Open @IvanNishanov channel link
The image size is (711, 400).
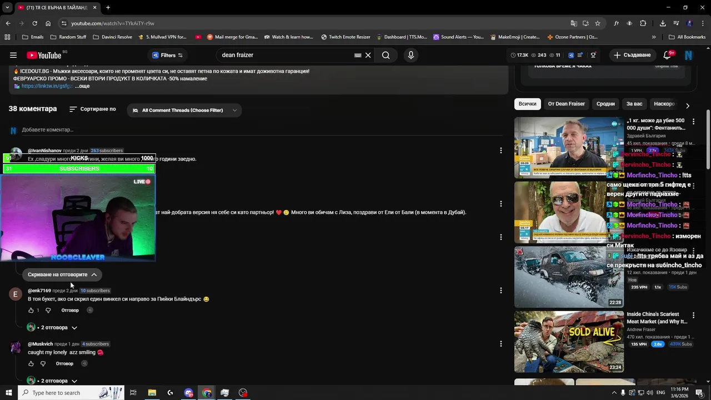tap(44, 151)
